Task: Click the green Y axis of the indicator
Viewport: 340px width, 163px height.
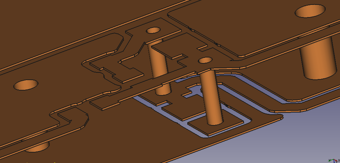Action: pyautogui.click(x=331, y=160)
